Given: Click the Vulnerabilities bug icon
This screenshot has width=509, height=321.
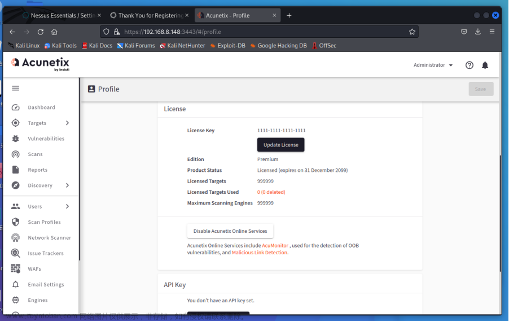Looking at the screenshot, I should (16, 138).
